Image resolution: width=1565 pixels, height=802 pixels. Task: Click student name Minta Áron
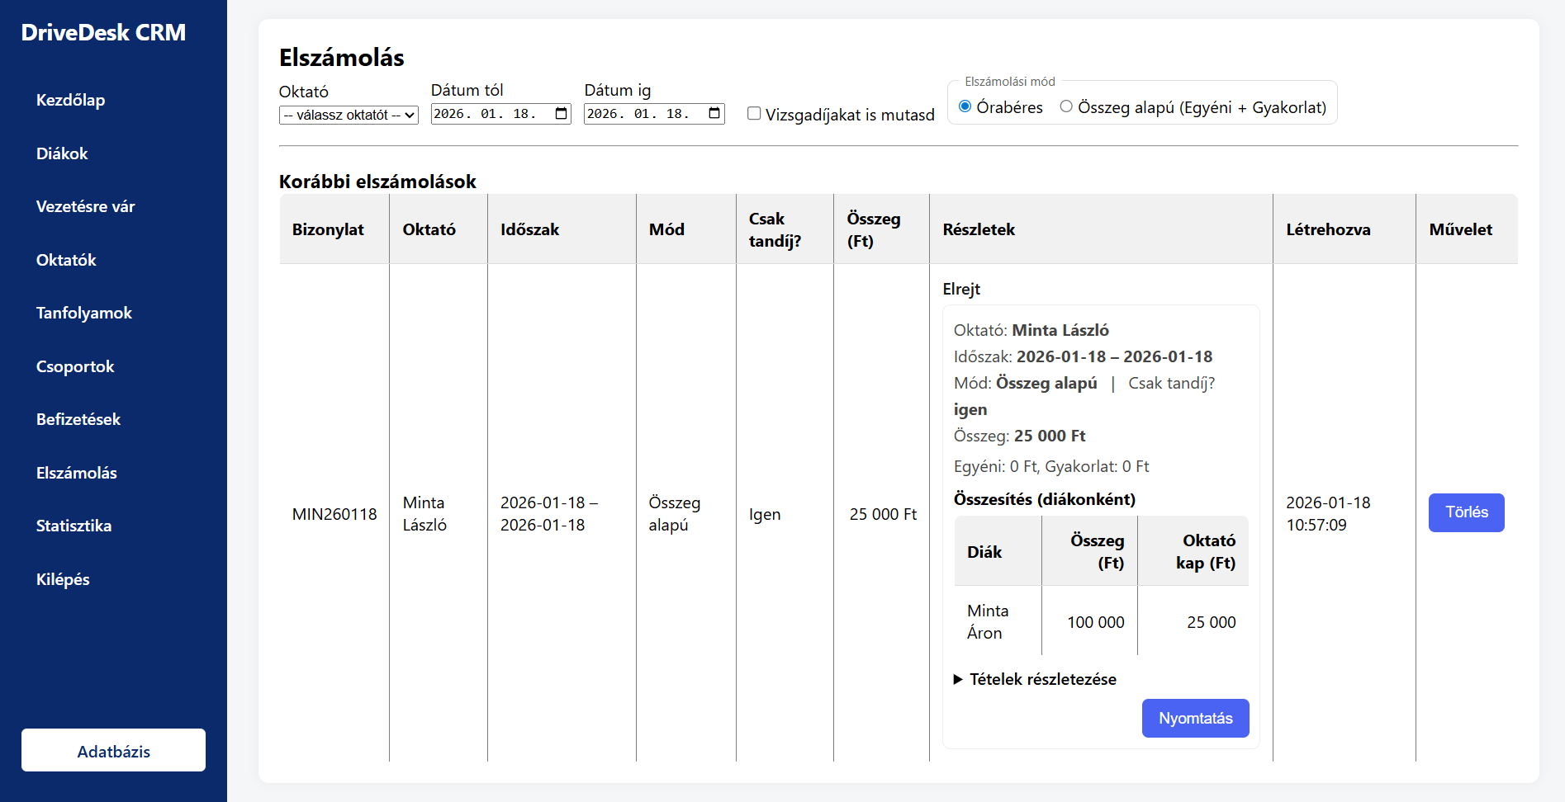coord(988,621)
